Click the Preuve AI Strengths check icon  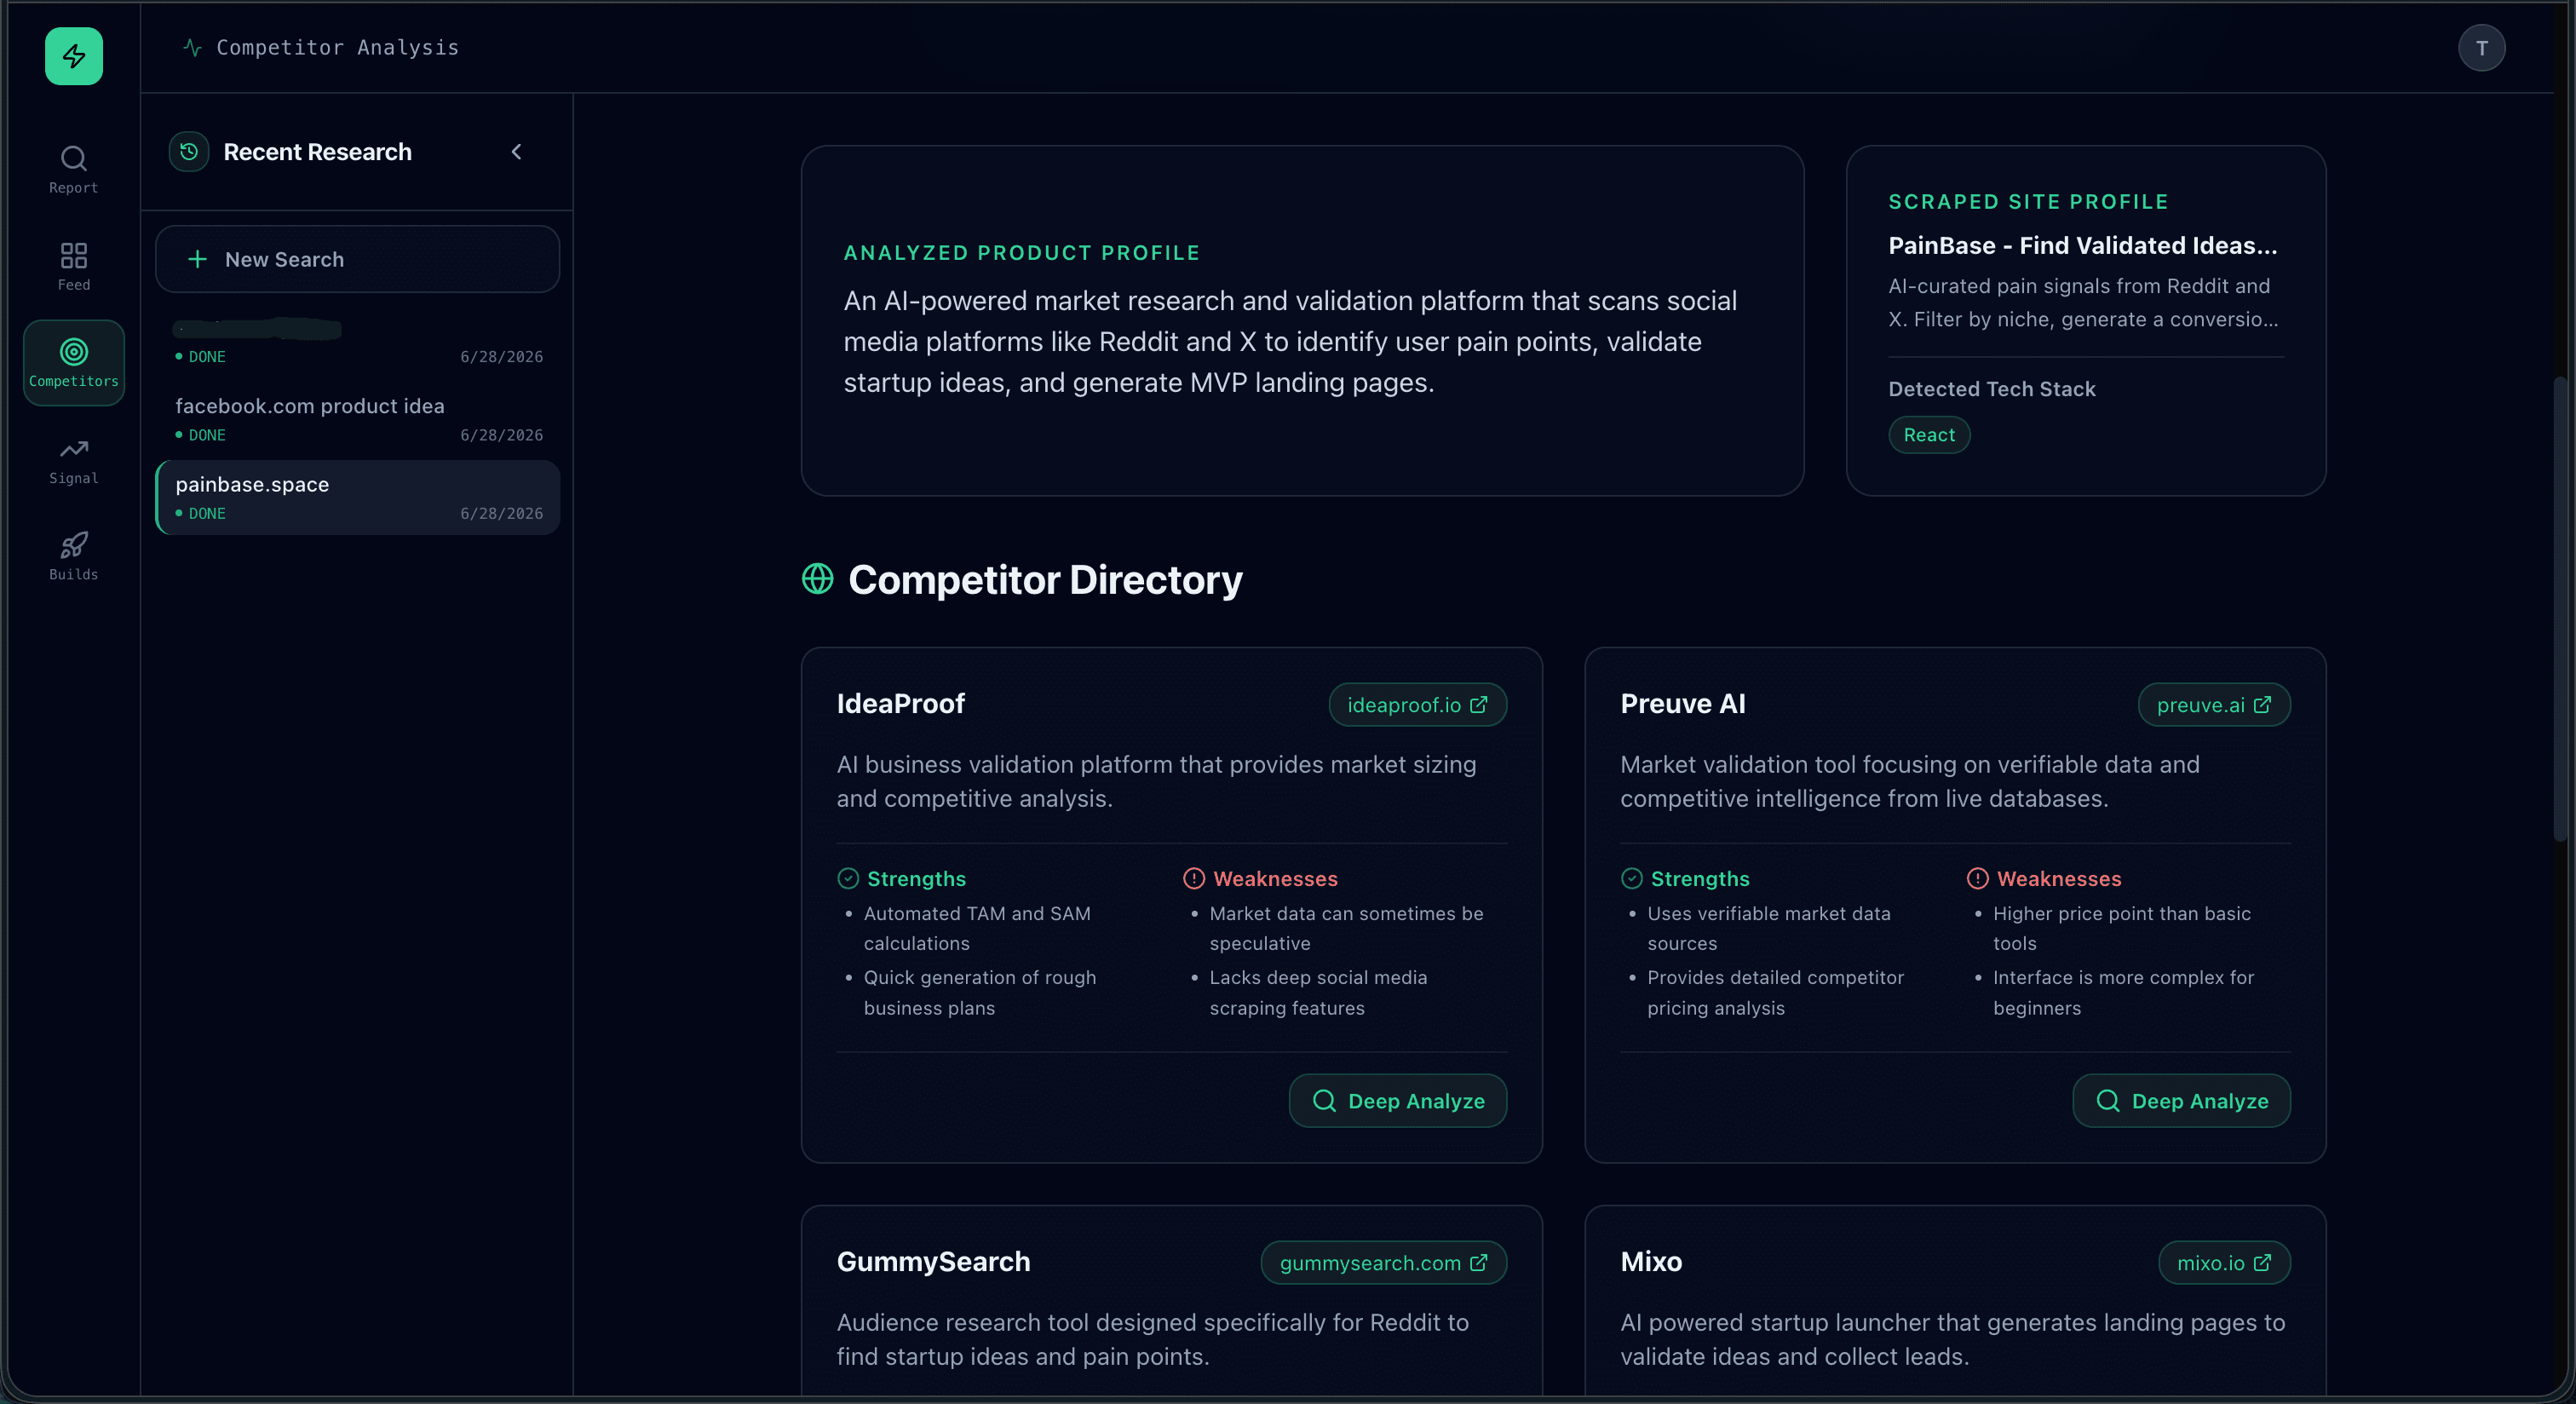click(1631, 879)
